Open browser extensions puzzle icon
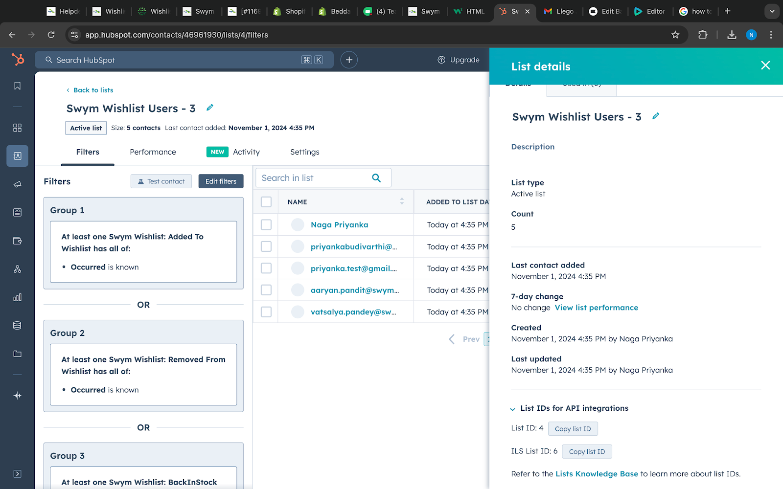The image size is (783, 489). (x=703, y=35)
